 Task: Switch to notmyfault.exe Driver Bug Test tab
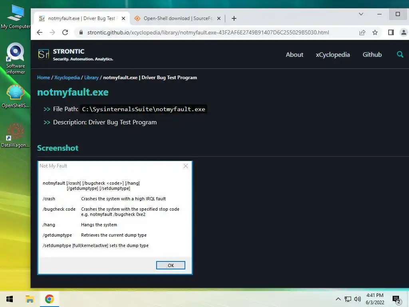coord(82,18)
